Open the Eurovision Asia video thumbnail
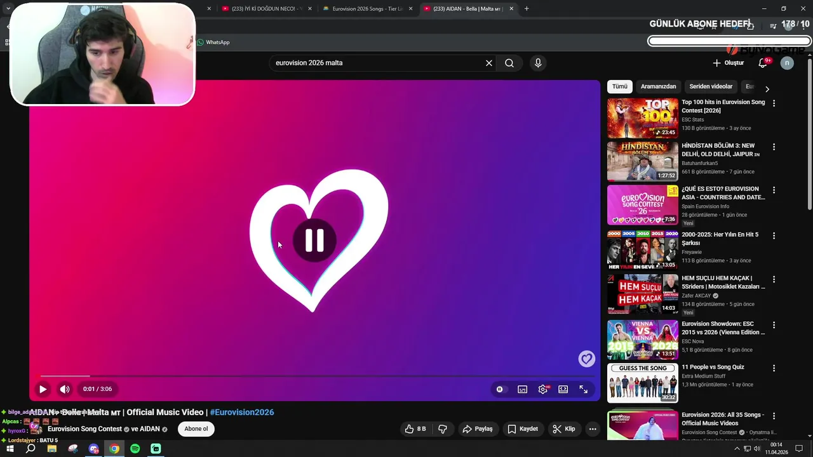The height and width of the screenshot is (457, 813). [x=642, y=205]
